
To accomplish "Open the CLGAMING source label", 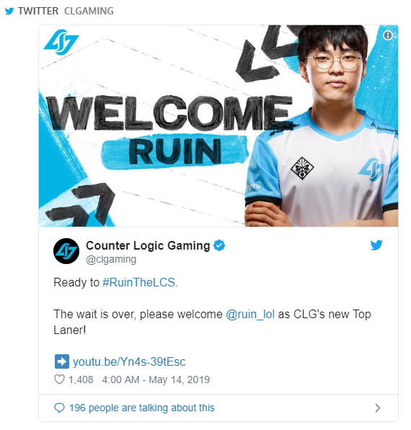I will [x=89, y=11].
